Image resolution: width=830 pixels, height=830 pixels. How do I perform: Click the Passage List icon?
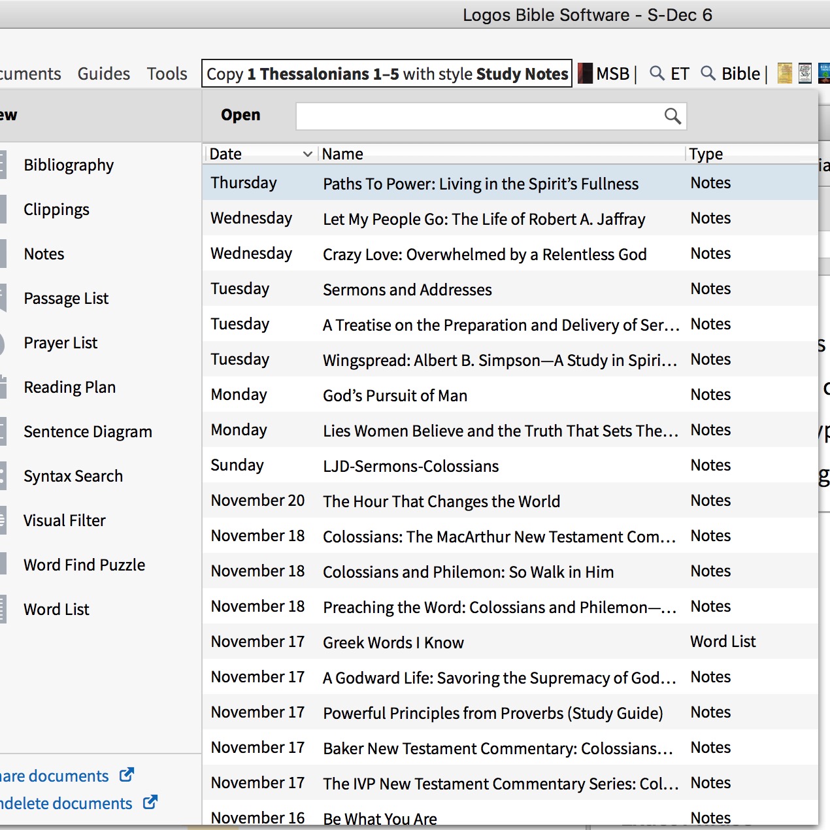click(3, 298)
